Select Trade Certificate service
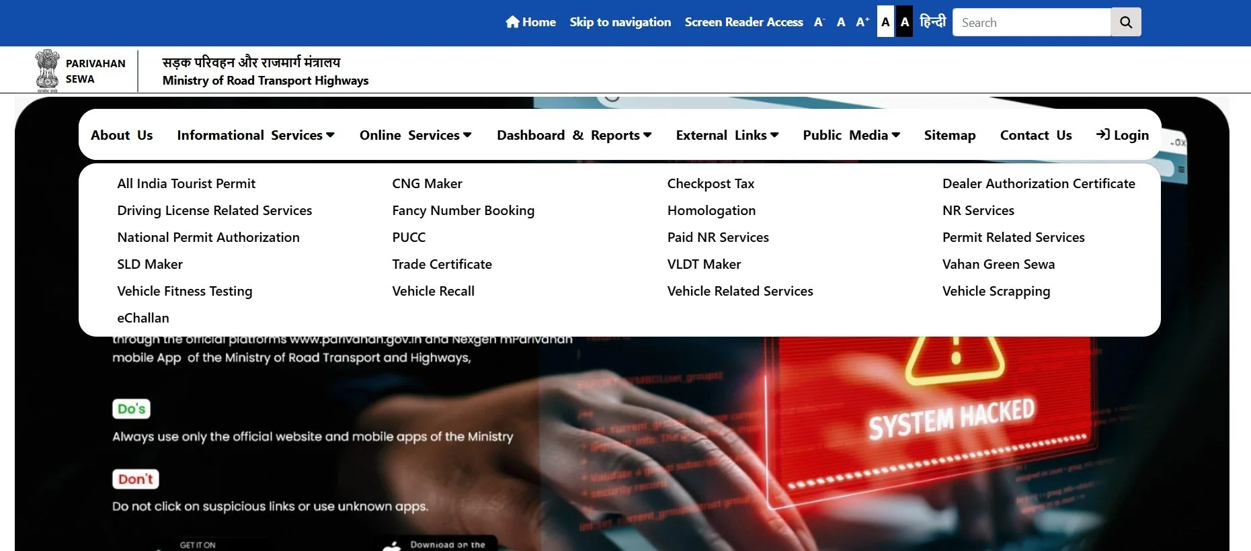The height and width of the screenshot is (551, 1251). 442,264
